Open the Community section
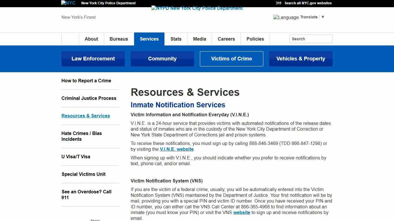This screenshot has height=221, width=394. coord(162,59)
